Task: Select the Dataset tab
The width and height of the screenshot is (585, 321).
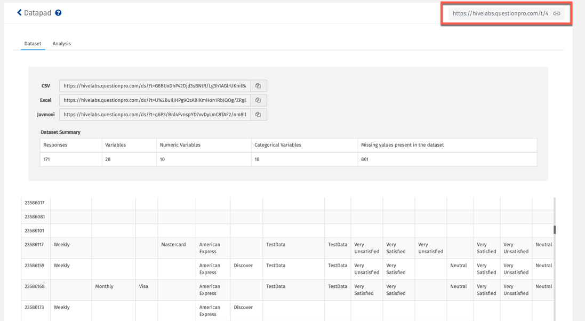Action: (33, 44)
